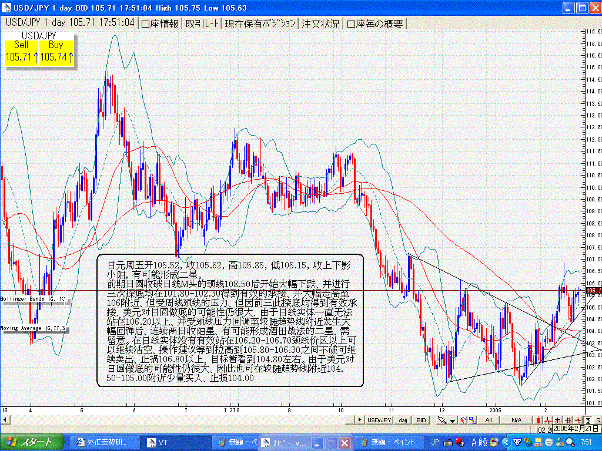
Task: Toggle the All range button
Action: pos(489,420)
